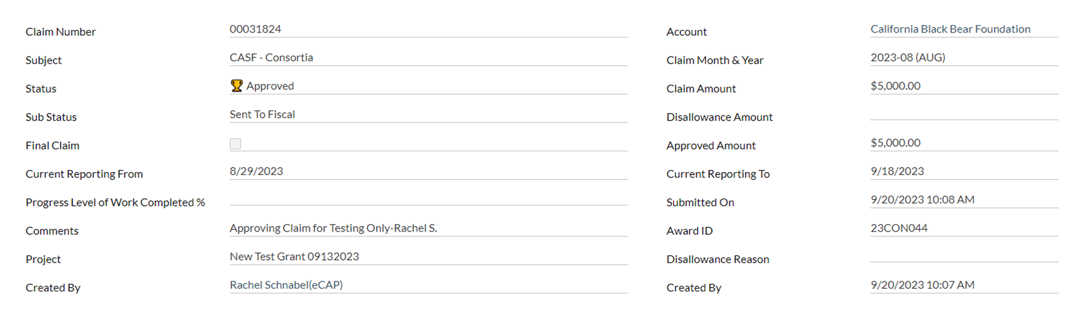1087x322 pixels.
Task: Click the empty Disallowance Reason field
Action: (x=964, y=255)
